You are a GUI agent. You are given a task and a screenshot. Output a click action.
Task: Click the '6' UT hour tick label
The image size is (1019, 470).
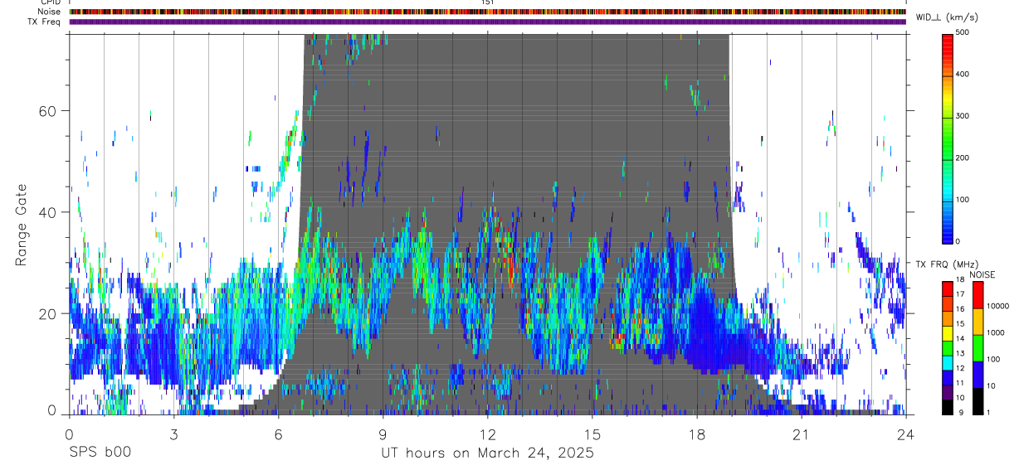278,434
